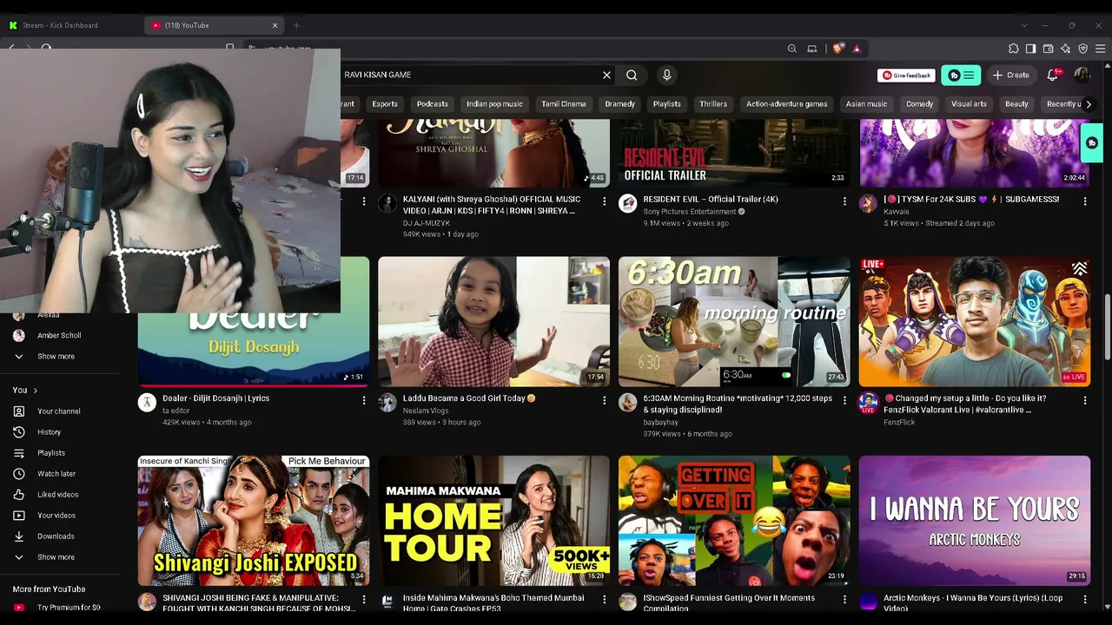This screenshot has height=625, width=1112.
Task: Click the History clock icon in sidebar
Action: 19,432
